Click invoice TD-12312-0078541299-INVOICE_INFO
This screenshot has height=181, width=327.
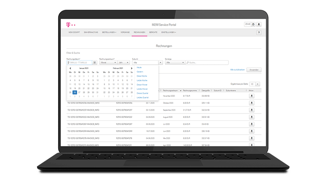83,132
